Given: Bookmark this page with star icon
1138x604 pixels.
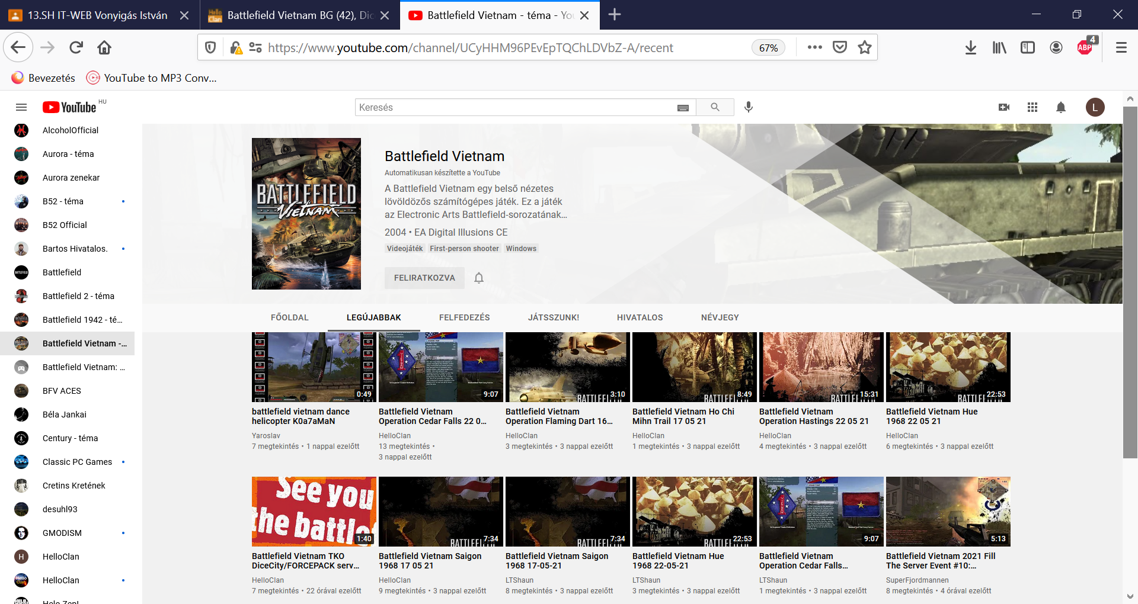Looking at the screenshot, I should [865, 47].
